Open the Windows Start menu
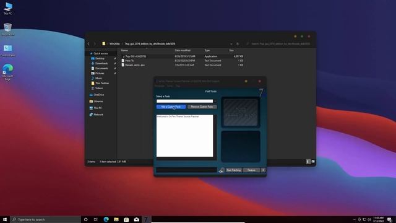This screenshot has height=223, width=396. point(5,219)
